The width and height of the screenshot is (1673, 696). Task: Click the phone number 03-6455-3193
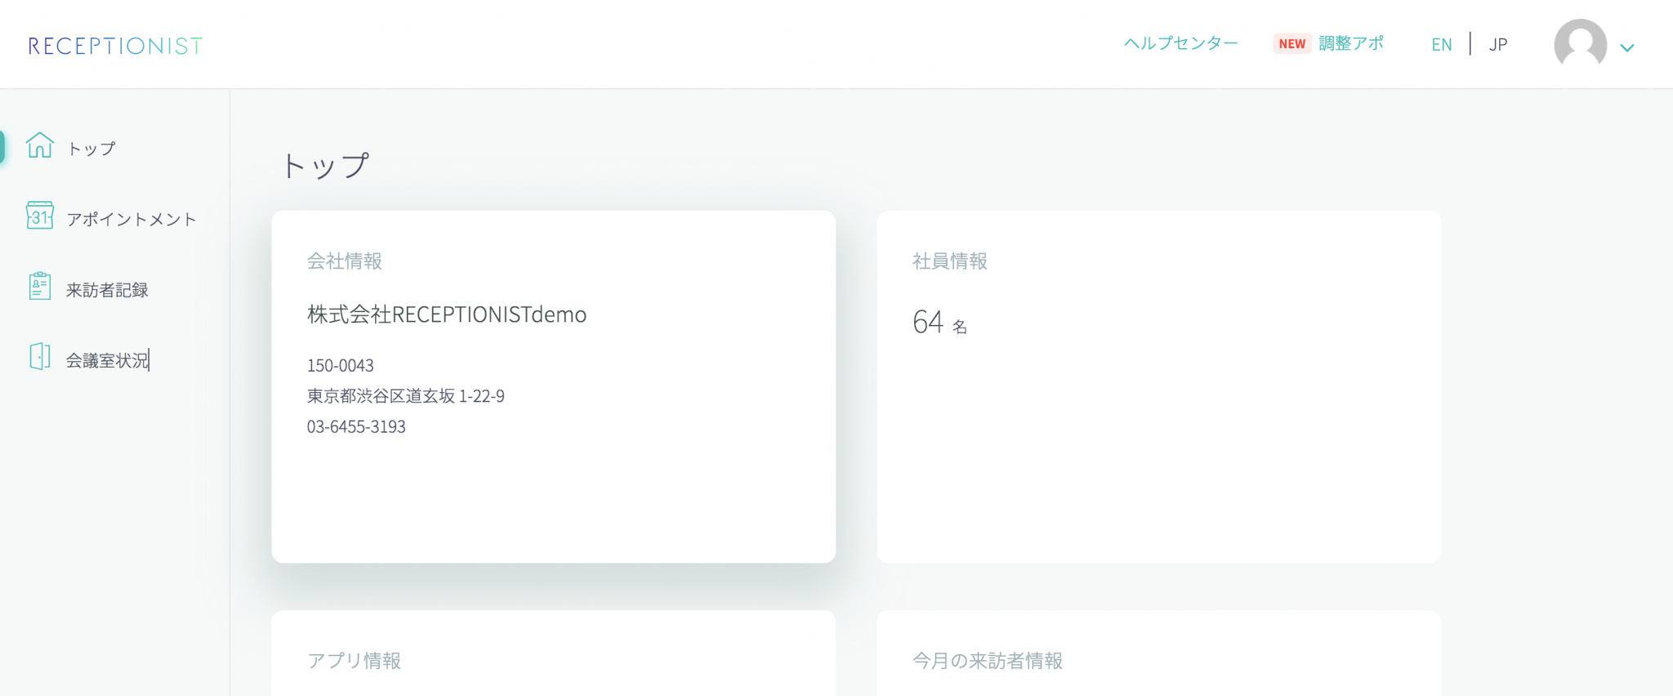pos(356,426)
